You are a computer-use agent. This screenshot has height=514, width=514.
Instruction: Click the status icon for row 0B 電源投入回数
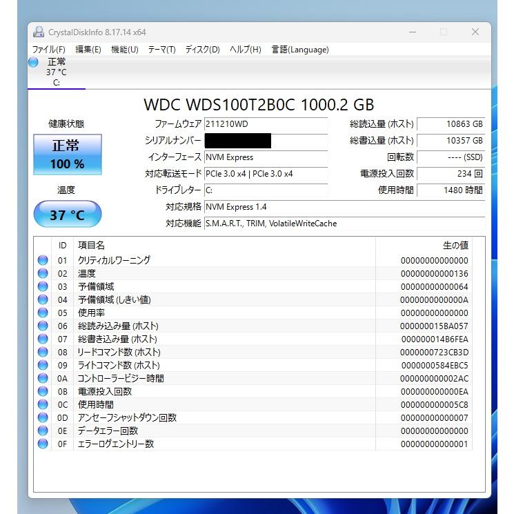click(x=43, y=391)
